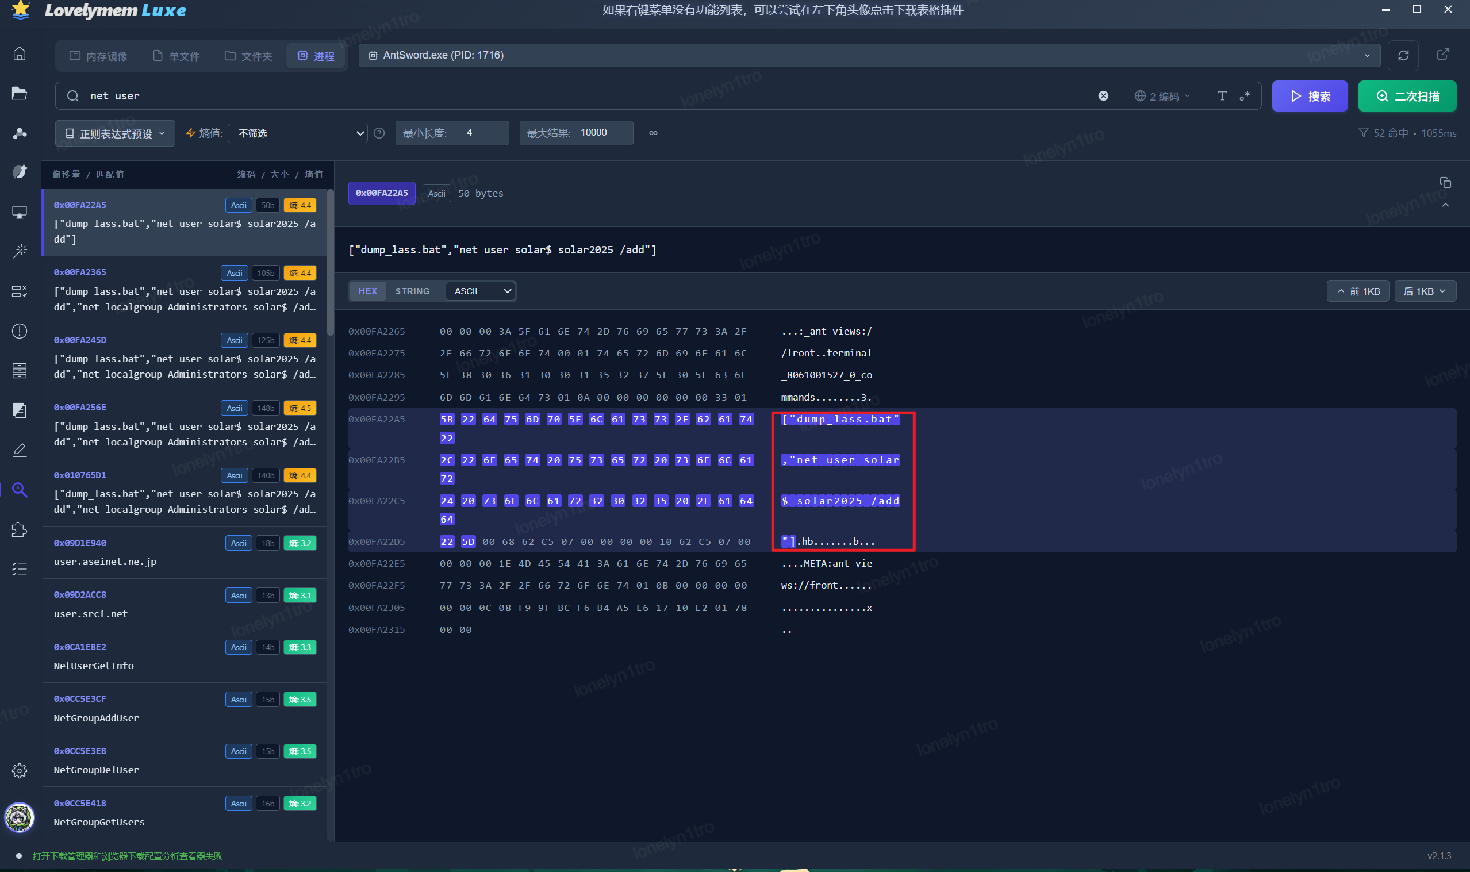Toggle infinity unlimited results icon

[653, 133]
